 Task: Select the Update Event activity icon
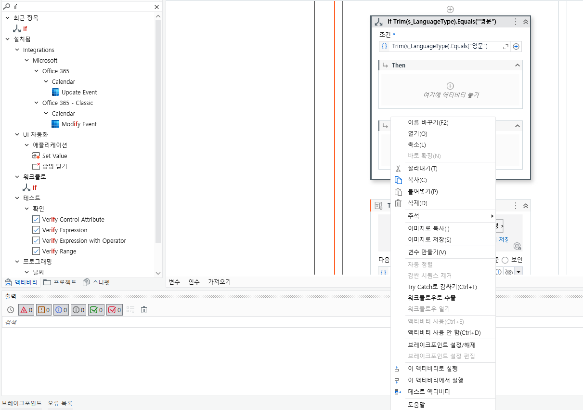56,92
